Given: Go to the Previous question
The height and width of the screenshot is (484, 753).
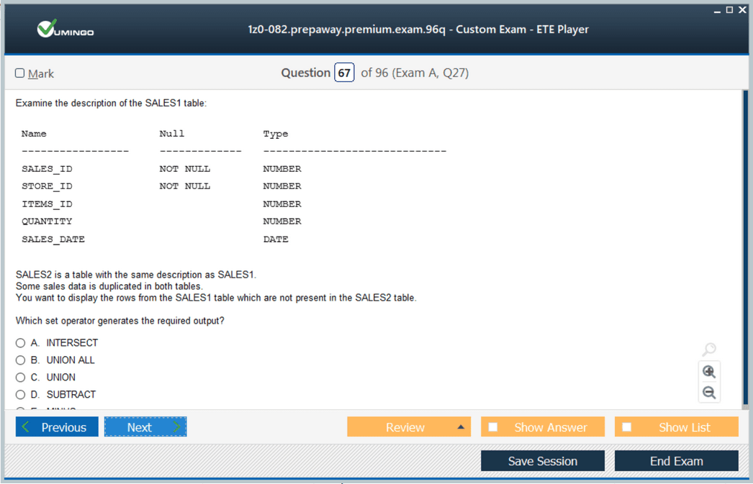Looking at the screenshot, I should (x=57, y=427).
